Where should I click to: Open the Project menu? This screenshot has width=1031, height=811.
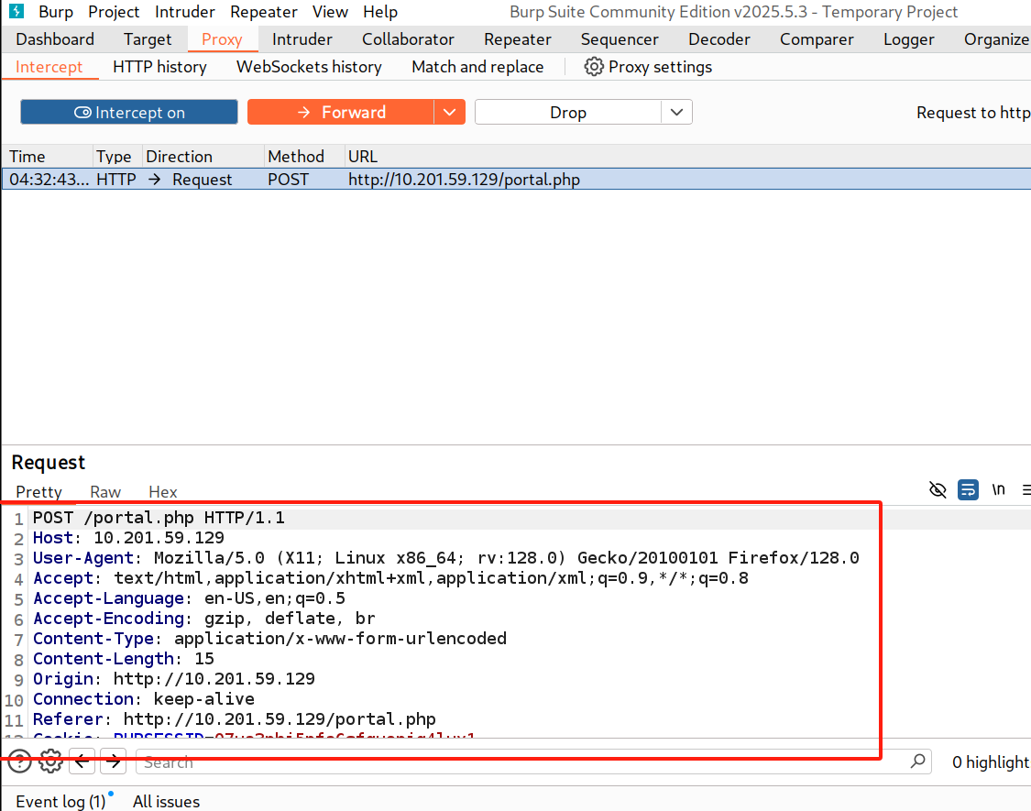pyautogui.click(x=114, y=12)
